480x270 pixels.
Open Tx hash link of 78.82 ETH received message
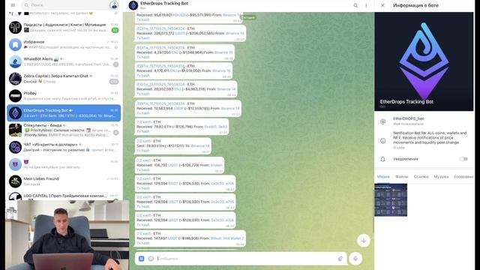(x=143, y=132)
